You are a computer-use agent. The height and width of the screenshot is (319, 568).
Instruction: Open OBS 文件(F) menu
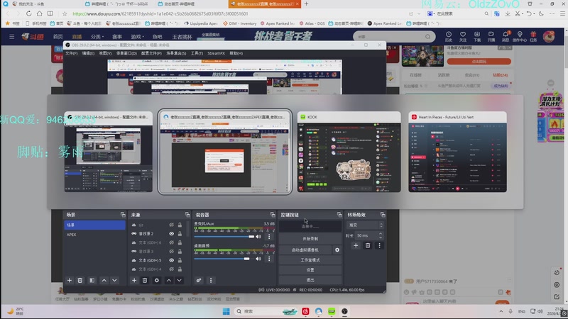(72, 54)
